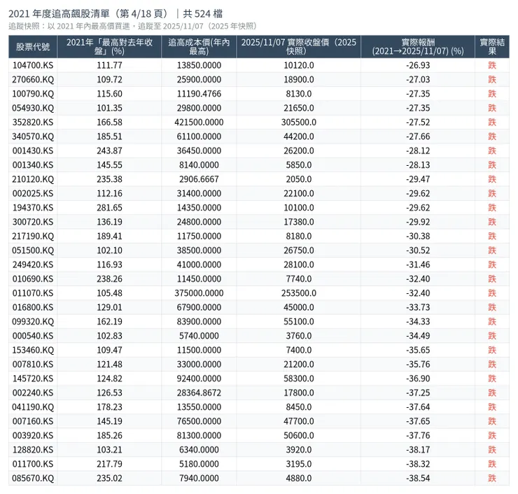Click the 追蹤快照 subtitle line
The width and height of the screenshot is (518, 494).
point(132,26)
